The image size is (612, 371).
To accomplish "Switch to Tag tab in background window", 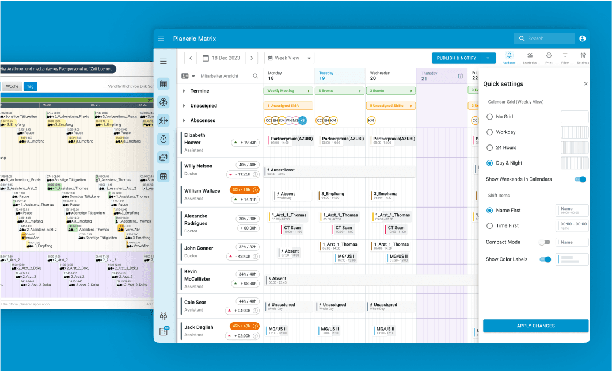I will pyautogui.click(x=30, y=87).
